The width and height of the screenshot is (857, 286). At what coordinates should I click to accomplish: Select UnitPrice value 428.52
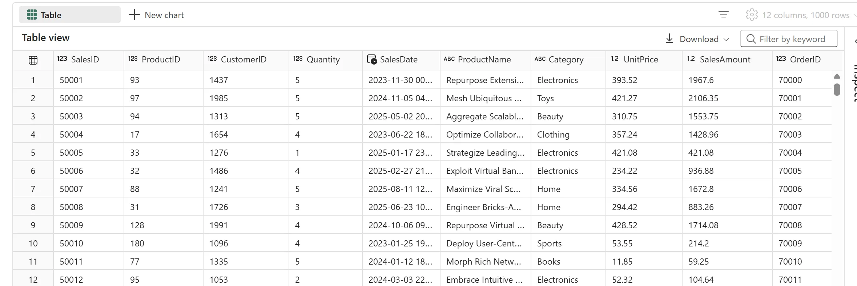click(644, 225)
